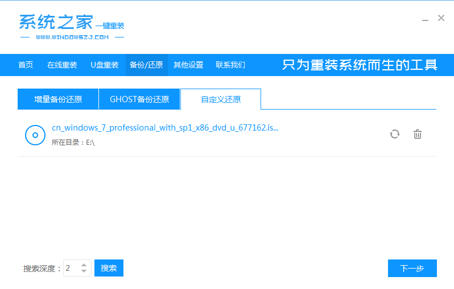Open the U盘重装 menu item
Image resolution: width=454 pixels, height=289 pixels.
pyautogui.click(x=105, y=65)
